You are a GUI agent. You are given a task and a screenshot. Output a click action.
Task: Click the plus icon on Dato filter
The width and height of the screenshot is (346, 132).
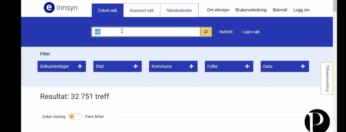(303, 67)
